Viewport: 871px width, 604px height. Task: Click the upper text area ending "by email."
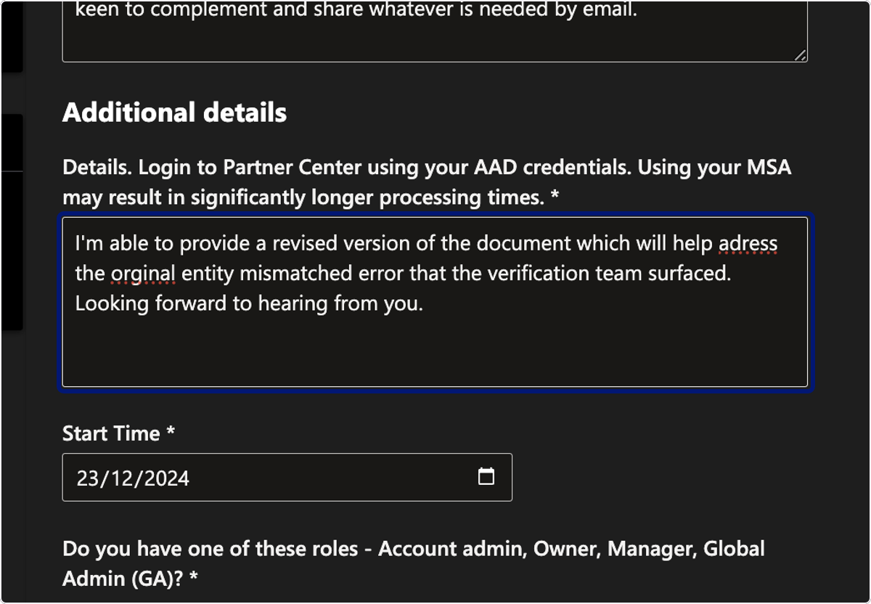click(435, 30)
